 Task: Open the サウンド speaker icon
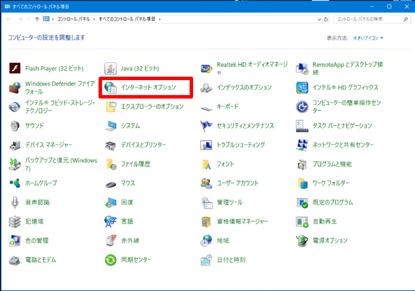coord(15,126)
